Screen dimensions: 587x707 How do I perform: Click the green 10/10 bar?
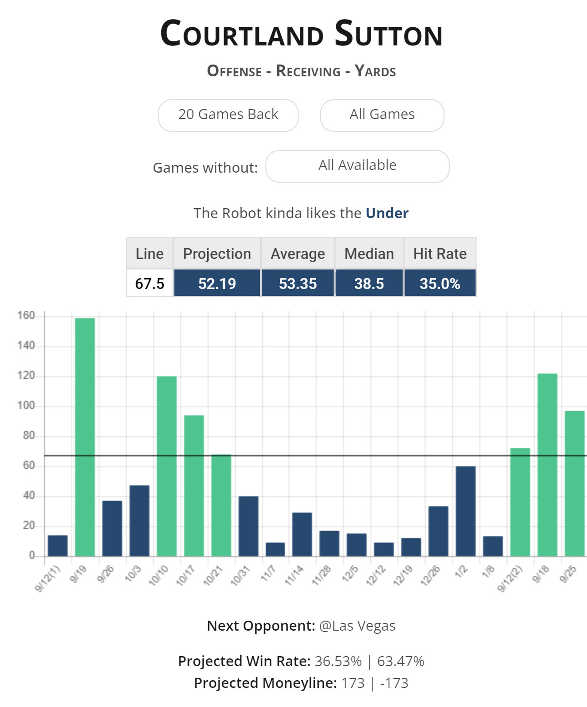point(167,466)
